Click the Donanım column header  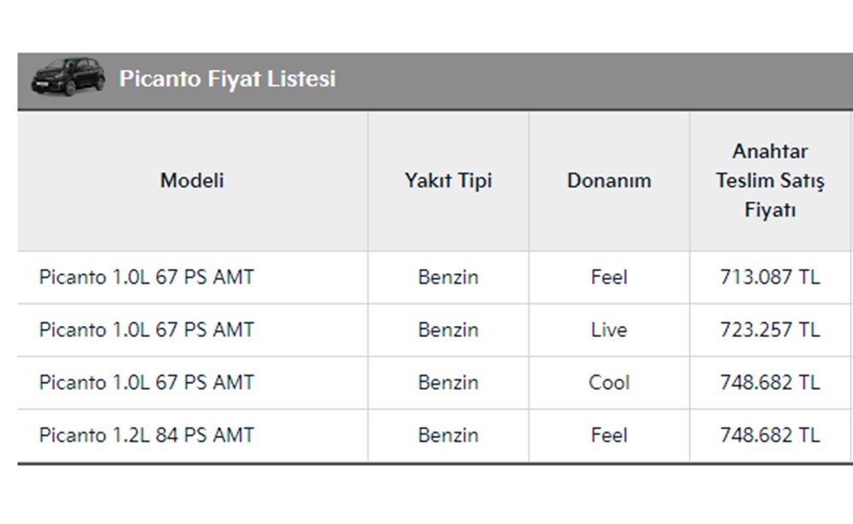(x=609, y=181)
